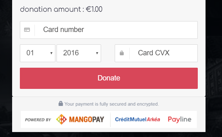Click the lock icon beside secured payment text

61,103
